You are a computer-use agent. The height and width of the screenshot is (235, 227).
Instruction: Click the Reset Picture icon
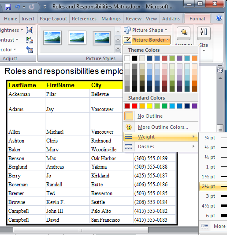30,50
